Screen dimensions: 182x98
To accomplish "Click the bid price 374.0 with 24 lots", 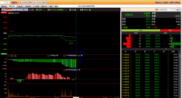I will [148, 44].
